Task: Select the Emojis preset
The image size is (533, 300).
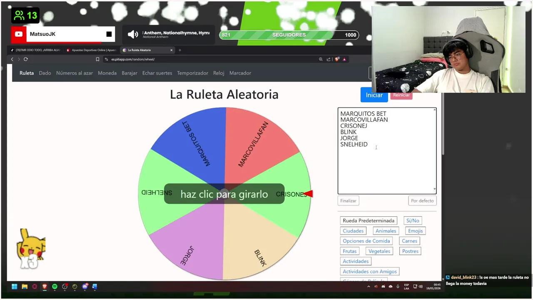Action: coord(415,231)
